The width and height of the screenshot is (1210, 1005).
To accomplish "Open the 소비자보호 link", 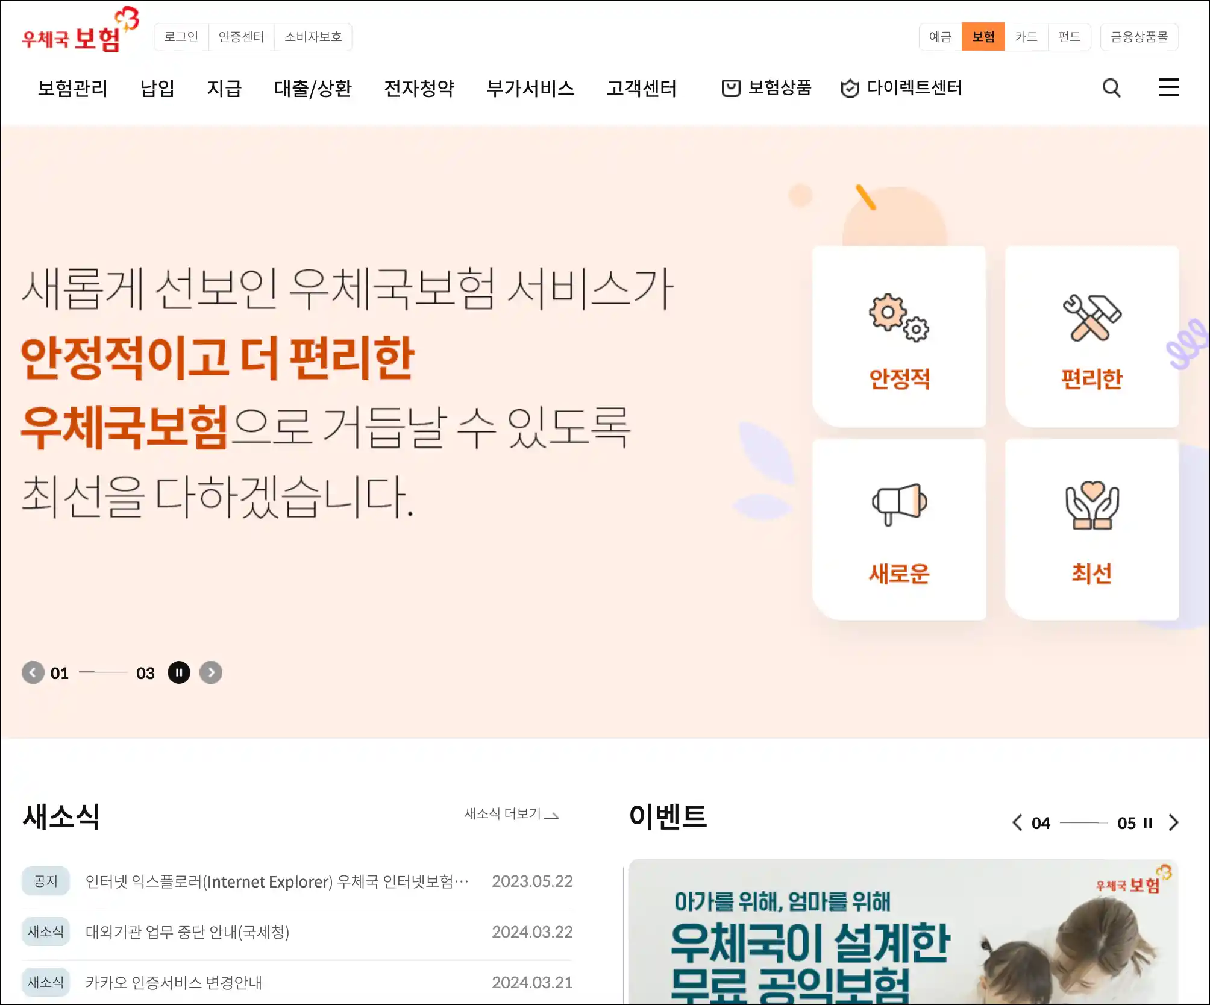I will pos(313,37).
